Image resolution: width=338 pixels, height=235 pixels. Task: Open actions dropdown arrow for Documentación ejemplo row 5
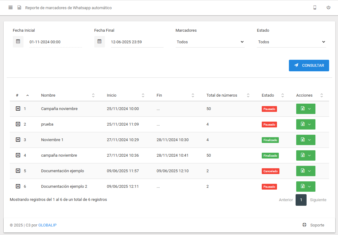[310, 171]
